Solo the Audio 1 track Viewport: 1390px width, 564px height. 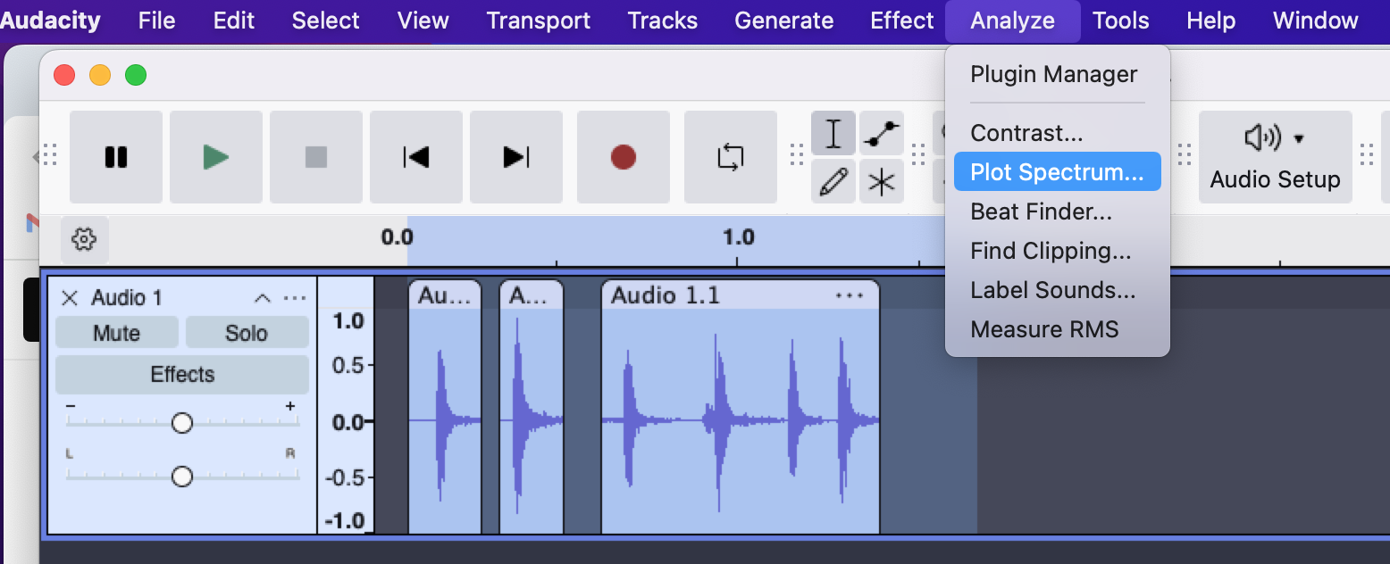pos(247,333)
